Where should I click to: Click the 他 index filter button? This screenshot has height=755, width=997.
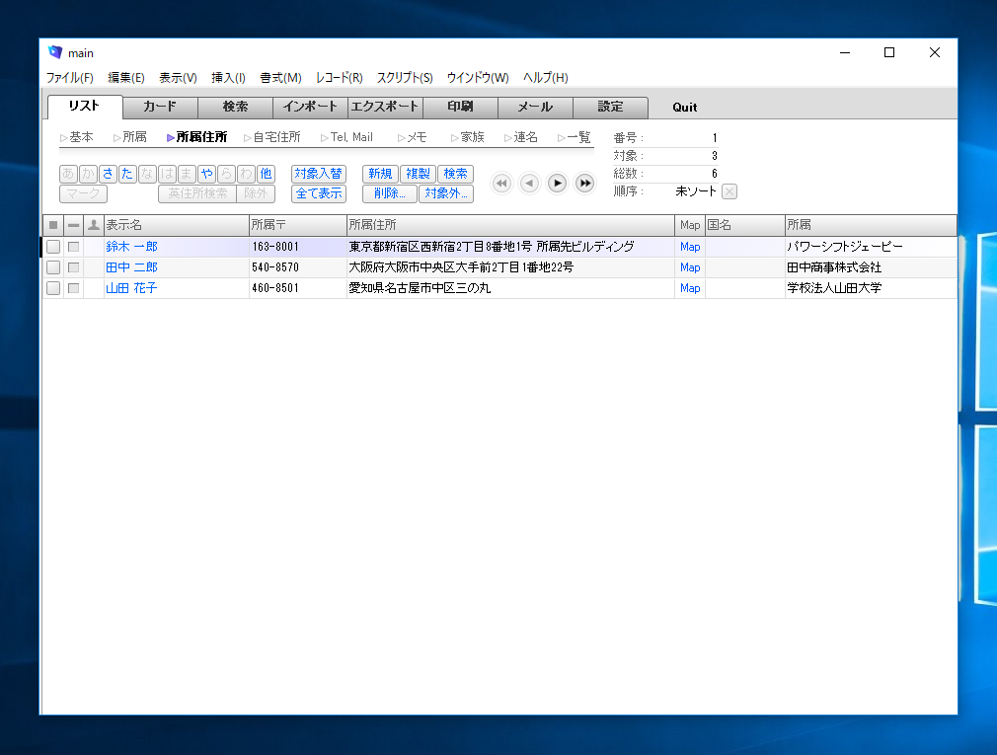[x=266, y=174]
